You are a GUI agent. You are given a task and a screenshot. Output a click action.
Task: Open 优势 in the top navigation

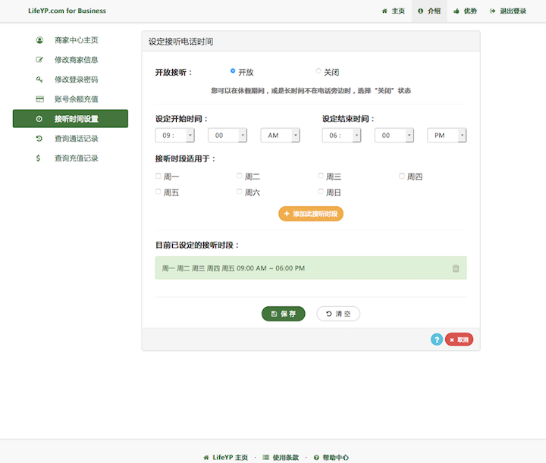(x=465, y=11)
